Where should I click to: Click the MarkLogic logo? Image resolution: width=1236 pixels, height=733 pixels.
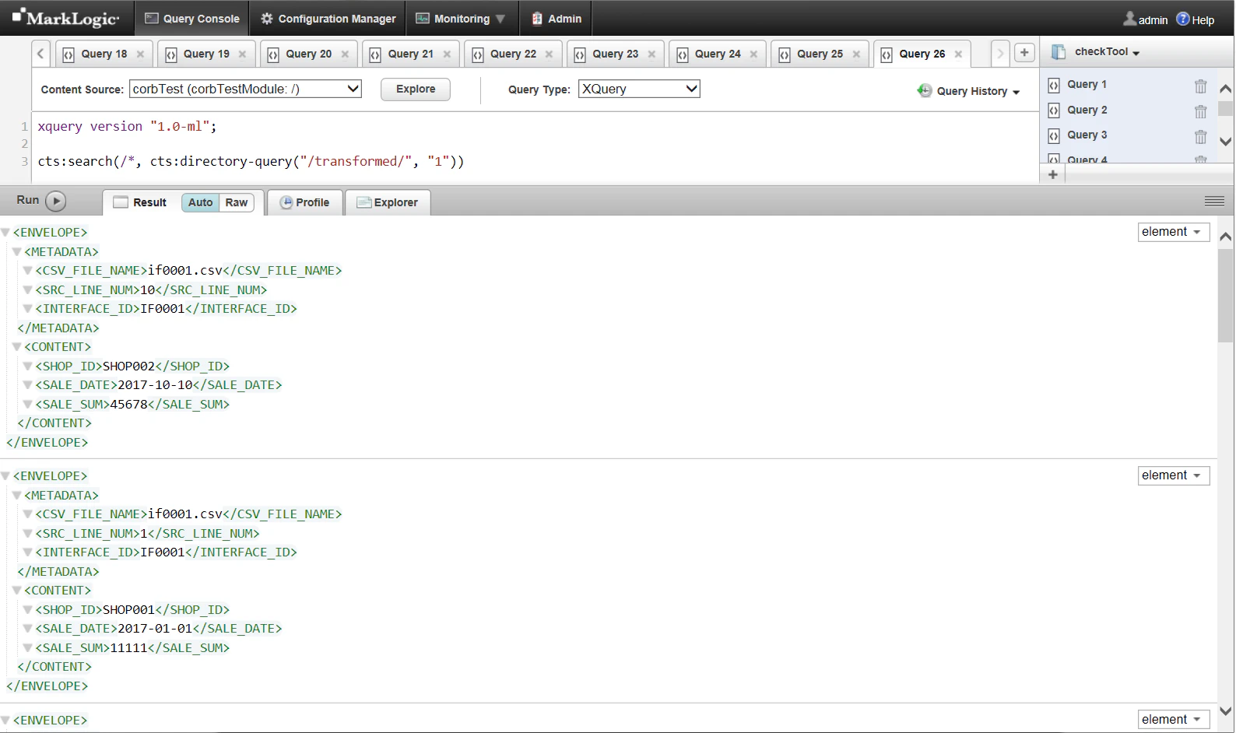[66, 18]
